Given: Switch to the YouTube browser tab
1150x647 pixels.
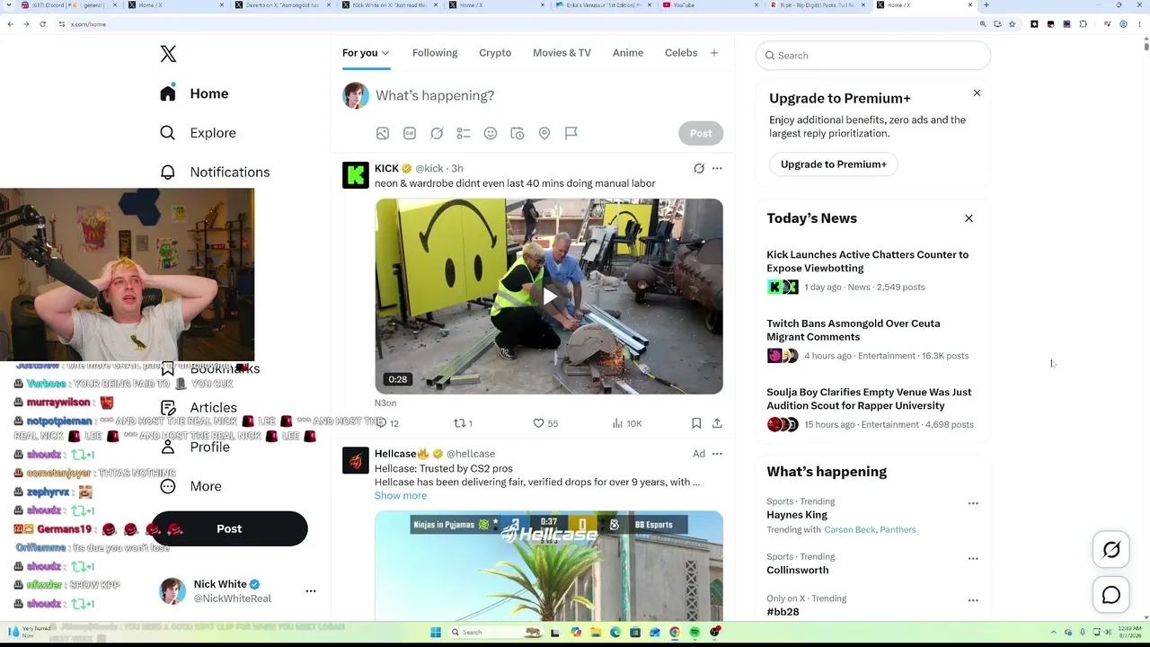Looking at the screenshot, I should tap(710, 5).
